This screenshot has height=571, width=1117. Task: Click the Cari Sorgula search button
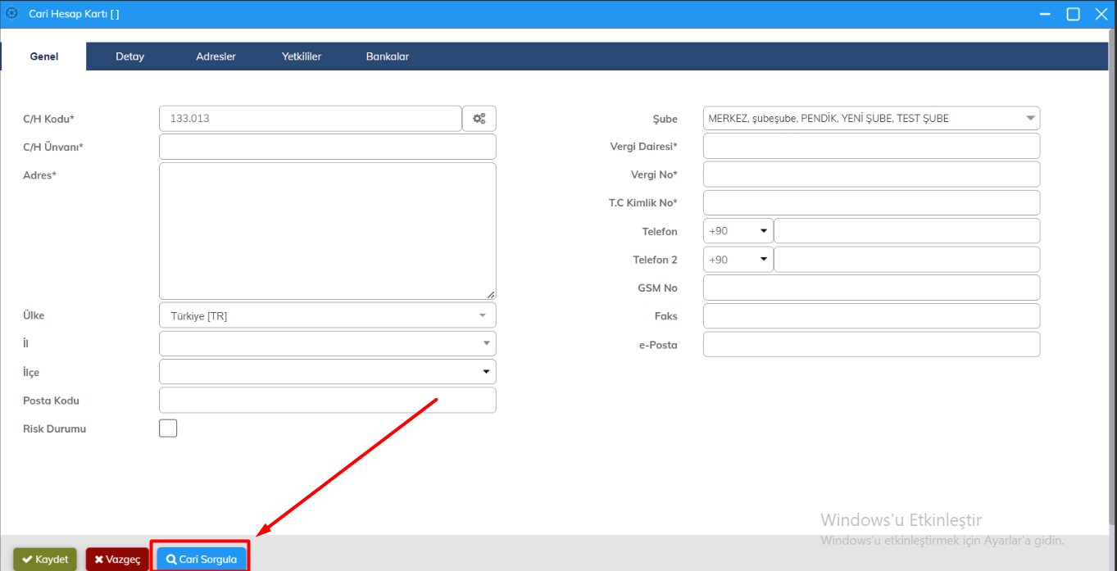point(202,560)
